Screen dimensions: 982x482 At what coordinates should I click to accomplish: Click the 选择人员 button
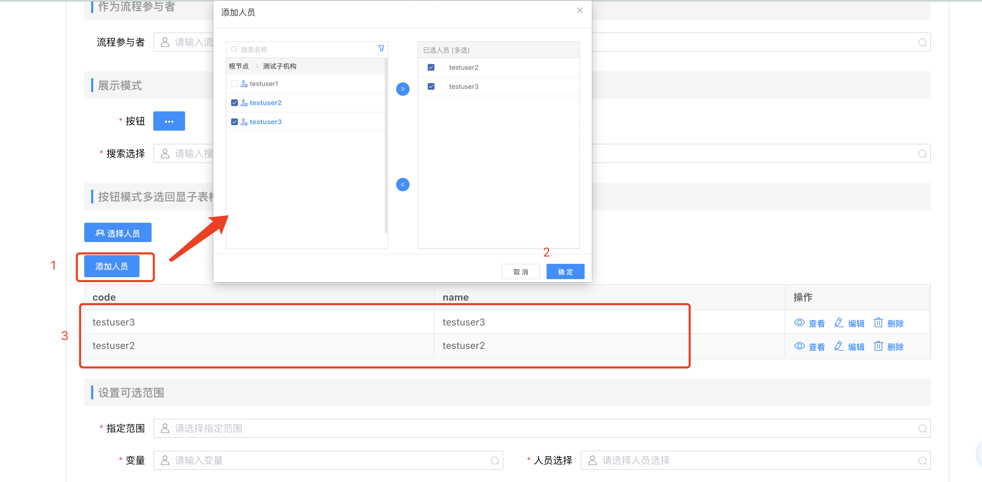(x=118, y=233)
